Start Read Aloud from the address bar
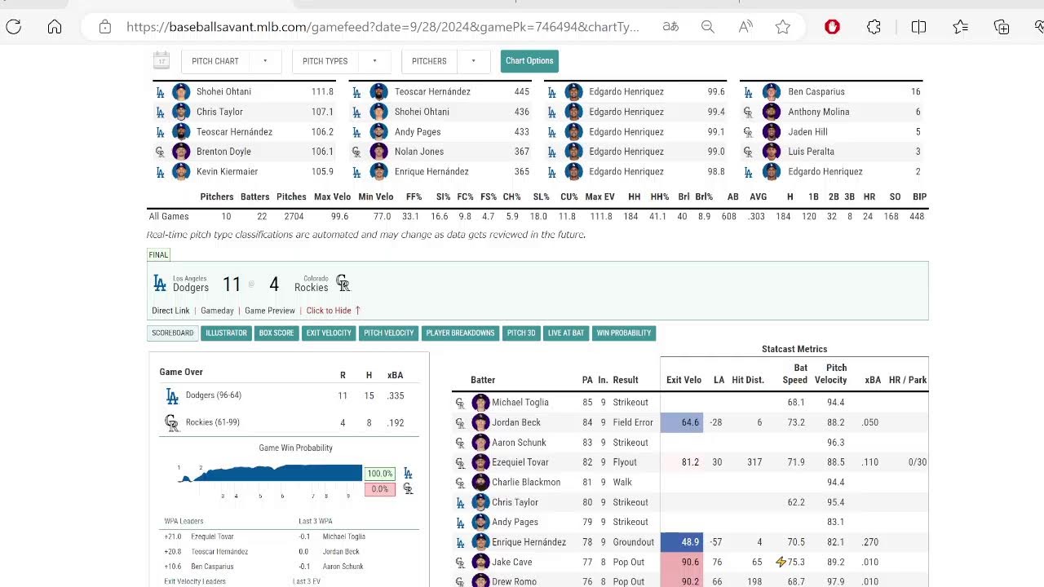The height and width of the screenshot is (587, 1044). [745, 27]
